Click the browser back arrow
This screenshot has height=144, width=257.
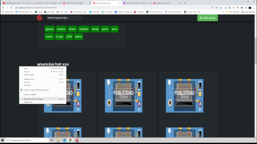tap(3, 8)
